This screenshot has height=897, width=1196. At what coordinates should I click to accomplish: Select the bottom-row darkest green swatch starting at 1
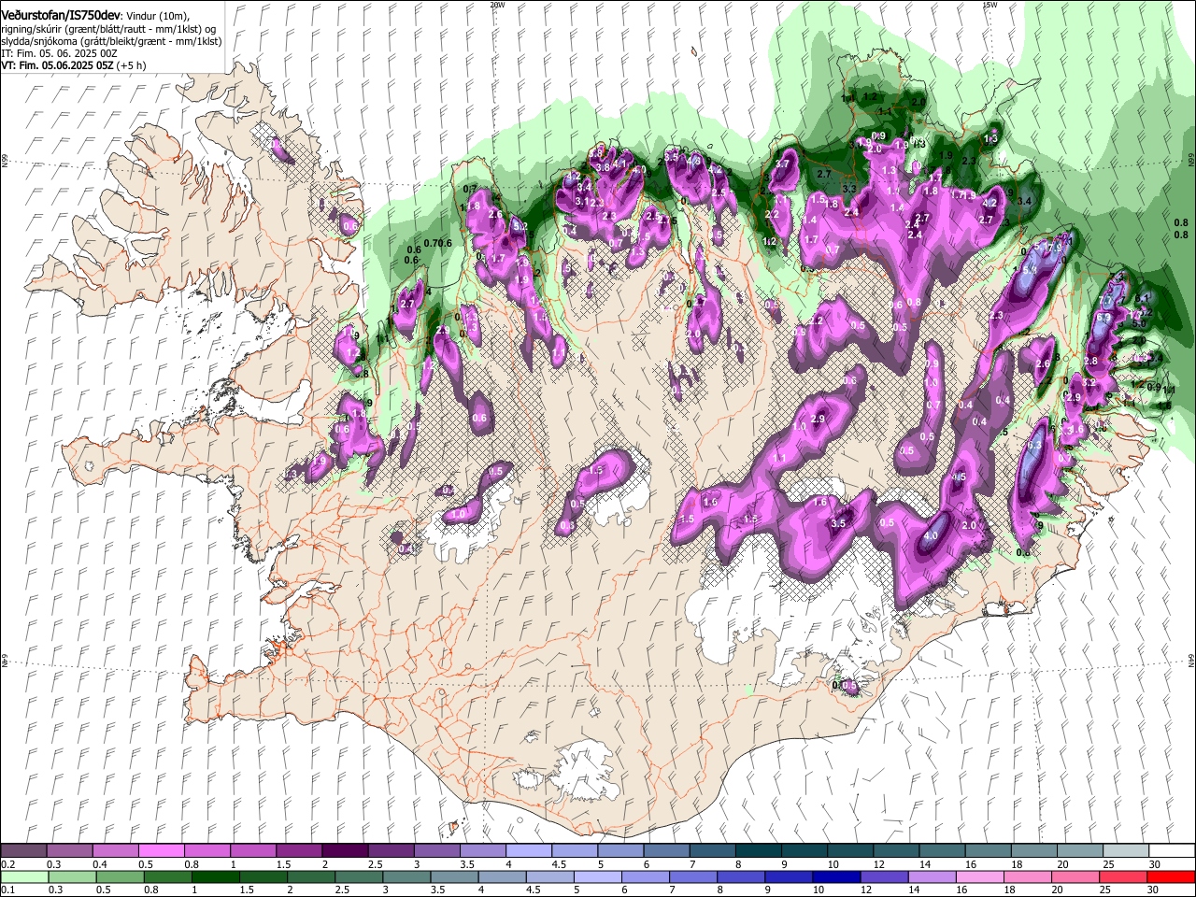tap(215, 876)
